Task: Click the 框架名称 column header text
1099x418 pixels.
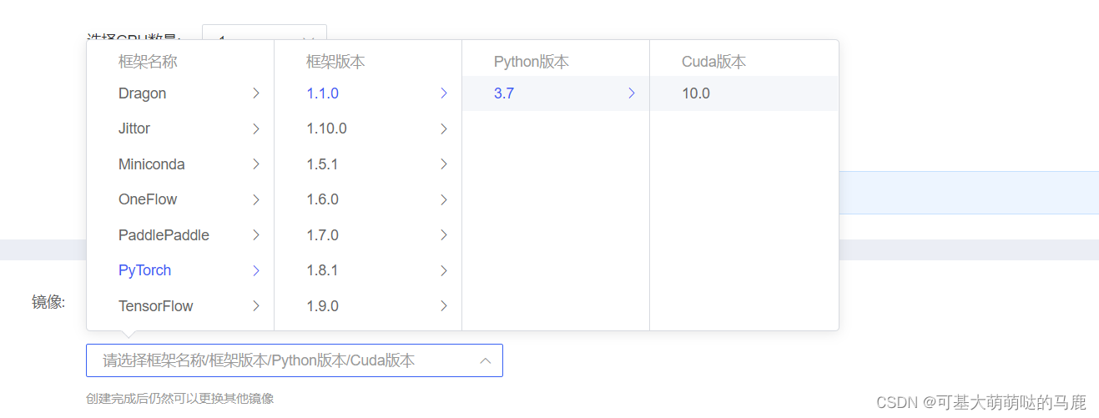Action: (148, 62)
